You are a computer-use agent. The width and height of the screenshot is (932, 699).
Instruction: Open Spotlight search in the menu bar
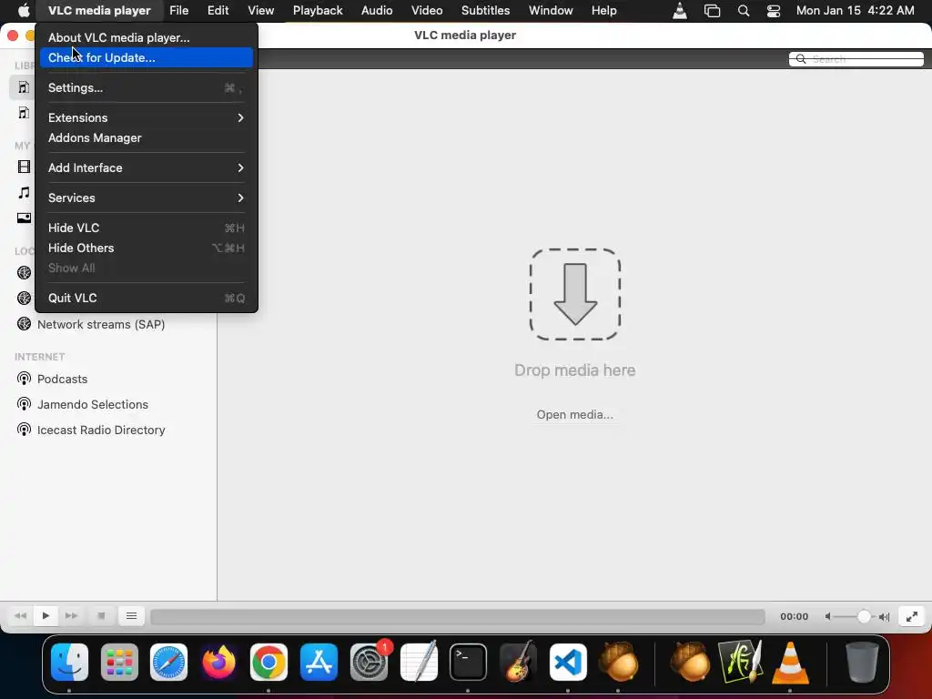click(743, 11)
